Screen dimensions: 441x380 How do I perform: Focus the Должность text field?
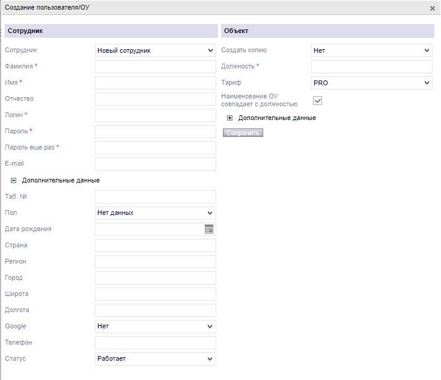coord(371,67)
